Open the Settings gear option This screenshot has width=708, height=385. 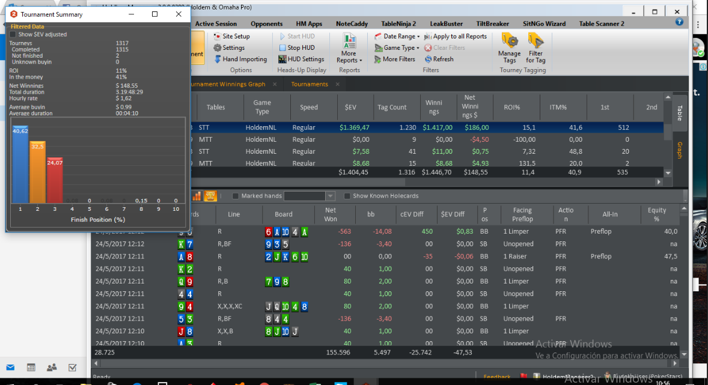(x=229, y=47)
